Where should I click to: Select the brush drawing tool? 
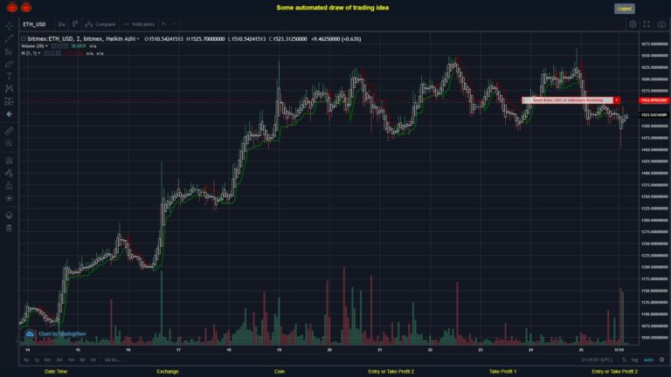[9, 64]
